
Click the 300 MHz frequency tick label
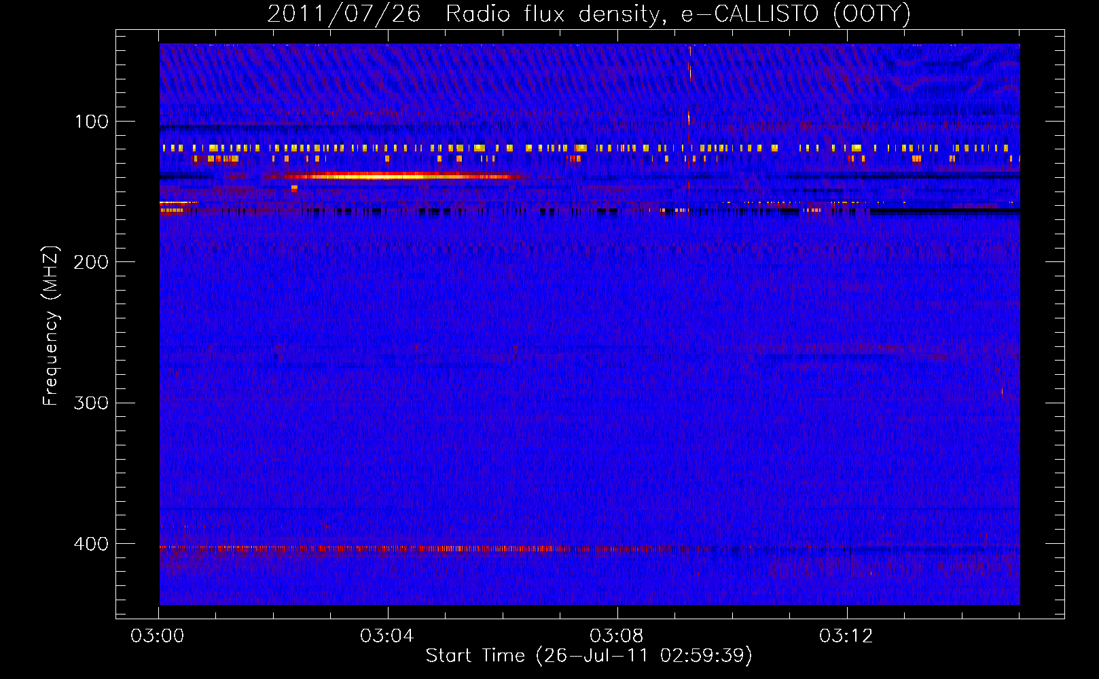tap(92, 403)
